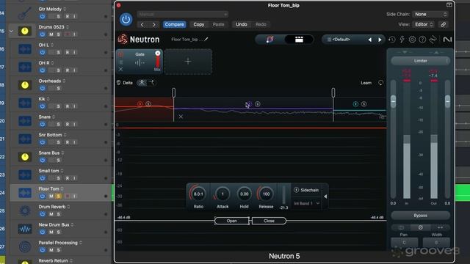Click the channel swap icon above Width
The image size is (470, 264).
(x=440, y=227)
